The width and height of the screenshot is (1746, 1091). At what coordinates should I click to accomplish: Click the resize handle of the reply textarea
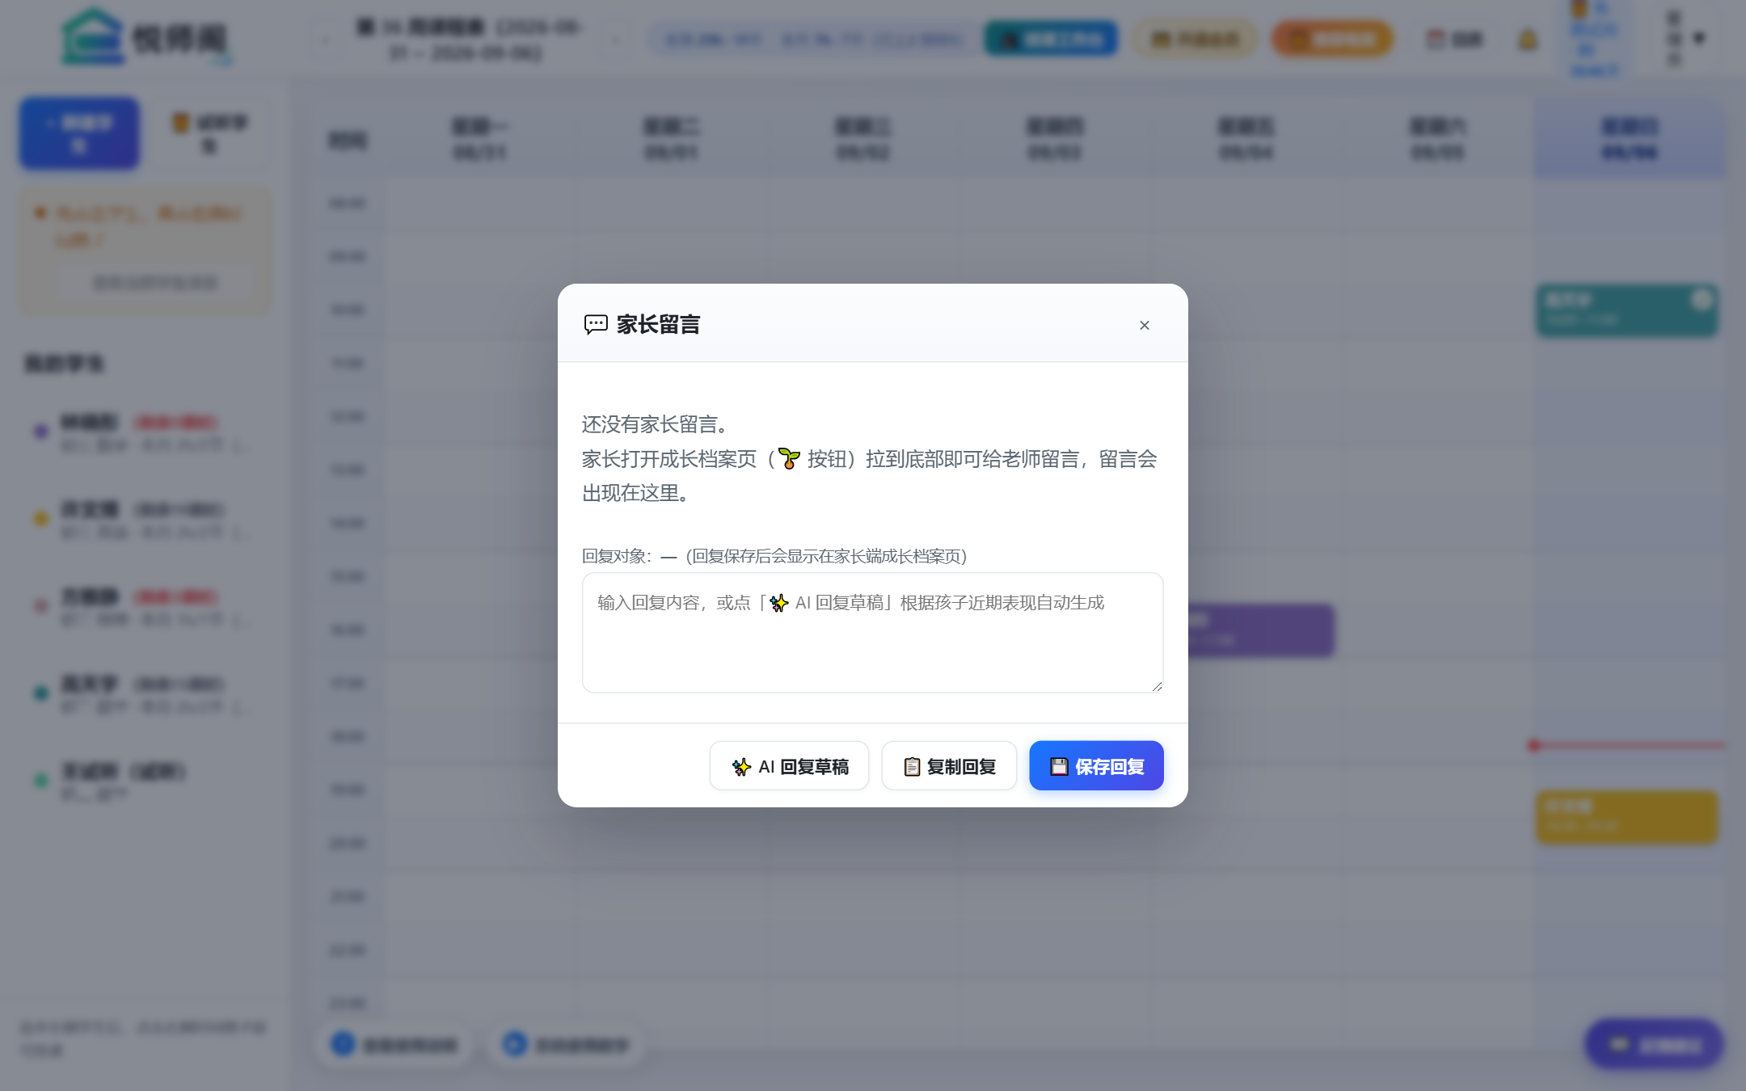[x=1157, y=686]
